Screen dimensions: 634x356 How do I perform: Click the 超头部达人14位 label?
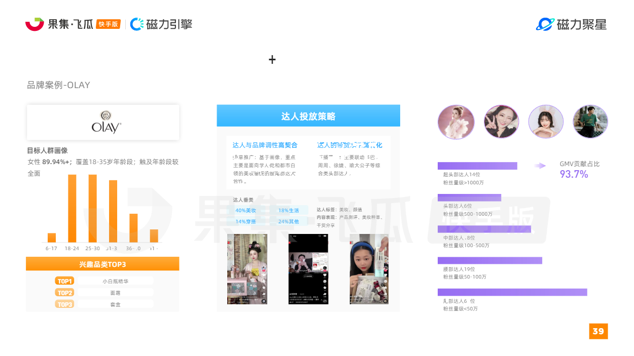(x=462, y=174)
